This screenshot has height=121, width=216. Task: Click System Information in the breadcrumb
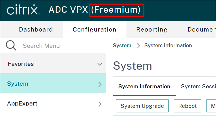[168, 46]
